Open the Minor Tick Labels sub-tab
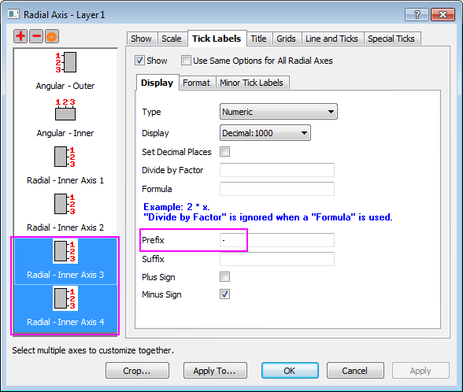Screen dimensions: 463x392 (252, 83)
